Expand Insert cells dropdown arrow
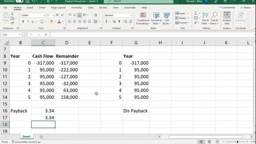Viewport: 256px width, 144px height. click(188, 13)
